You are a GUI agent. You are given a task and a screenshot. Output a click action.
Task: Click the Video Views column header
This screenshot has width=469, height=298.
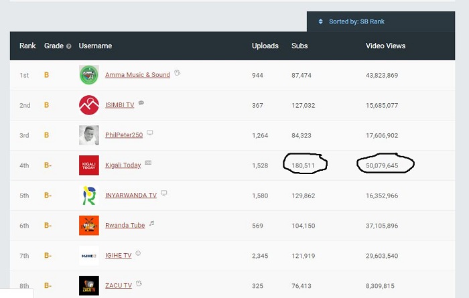pyautogui.click(x=385, y=46)
